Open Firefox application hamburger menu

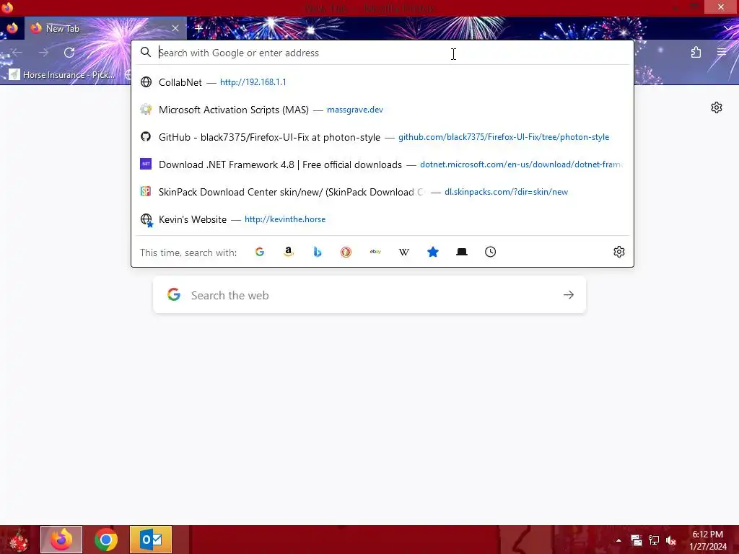(722, 52)
